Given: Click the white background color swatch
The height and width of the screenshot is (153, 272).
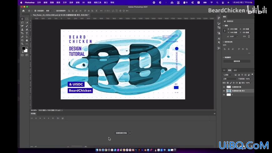Looking at the screenshot, I should click(x=26, y=51).
